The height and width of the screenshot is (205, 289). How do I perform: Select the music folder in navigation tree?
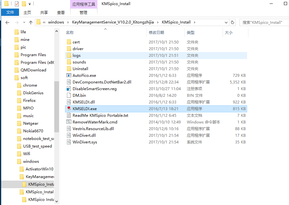(28, 116)
